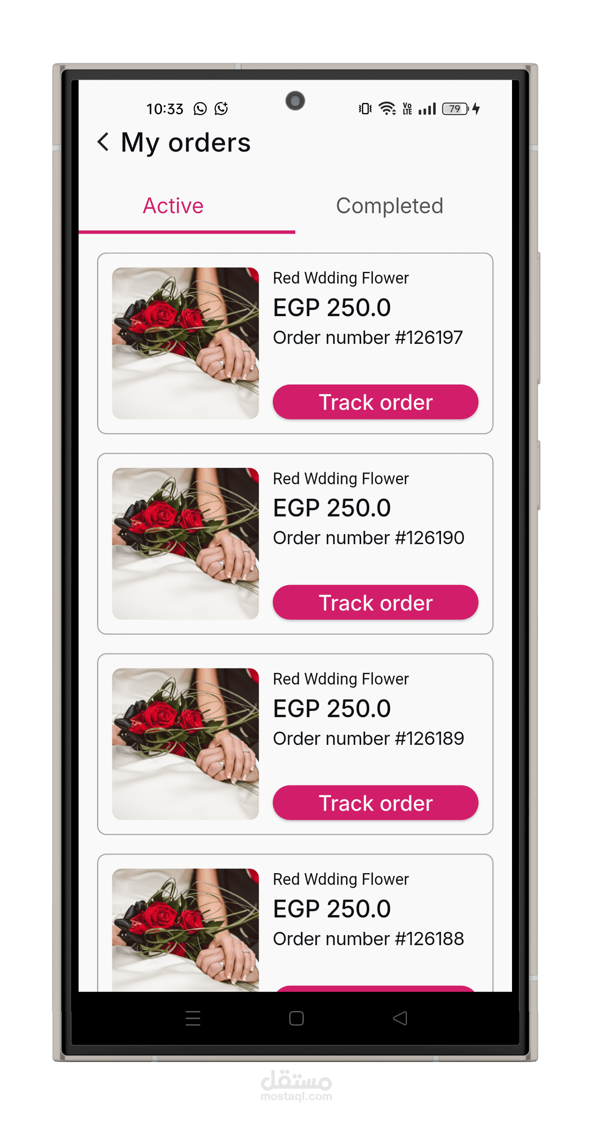Tap the vibrate mode icon in status bar

click(365, 109)
